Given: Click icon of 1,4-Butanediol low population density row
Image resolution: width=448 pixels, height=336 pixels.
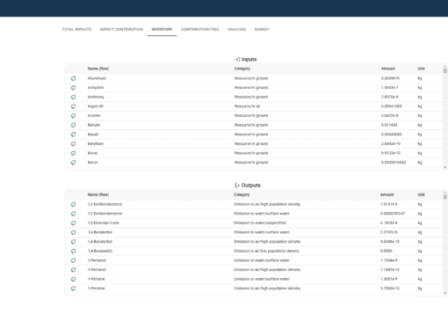Looking at the screenshot, I should coord(73,252).
